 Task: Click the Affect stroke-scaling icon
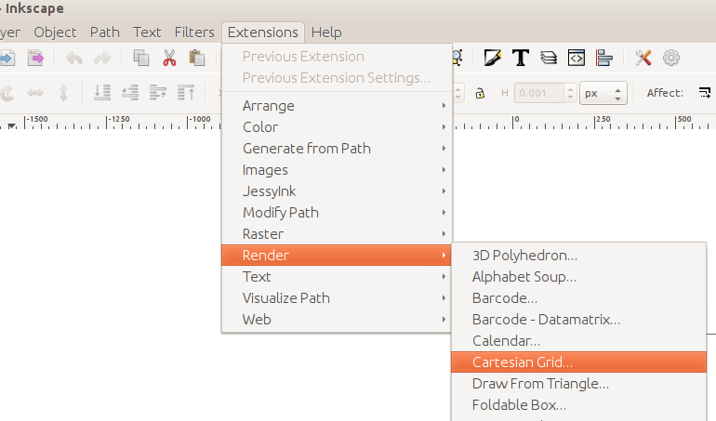coord(705,93)
